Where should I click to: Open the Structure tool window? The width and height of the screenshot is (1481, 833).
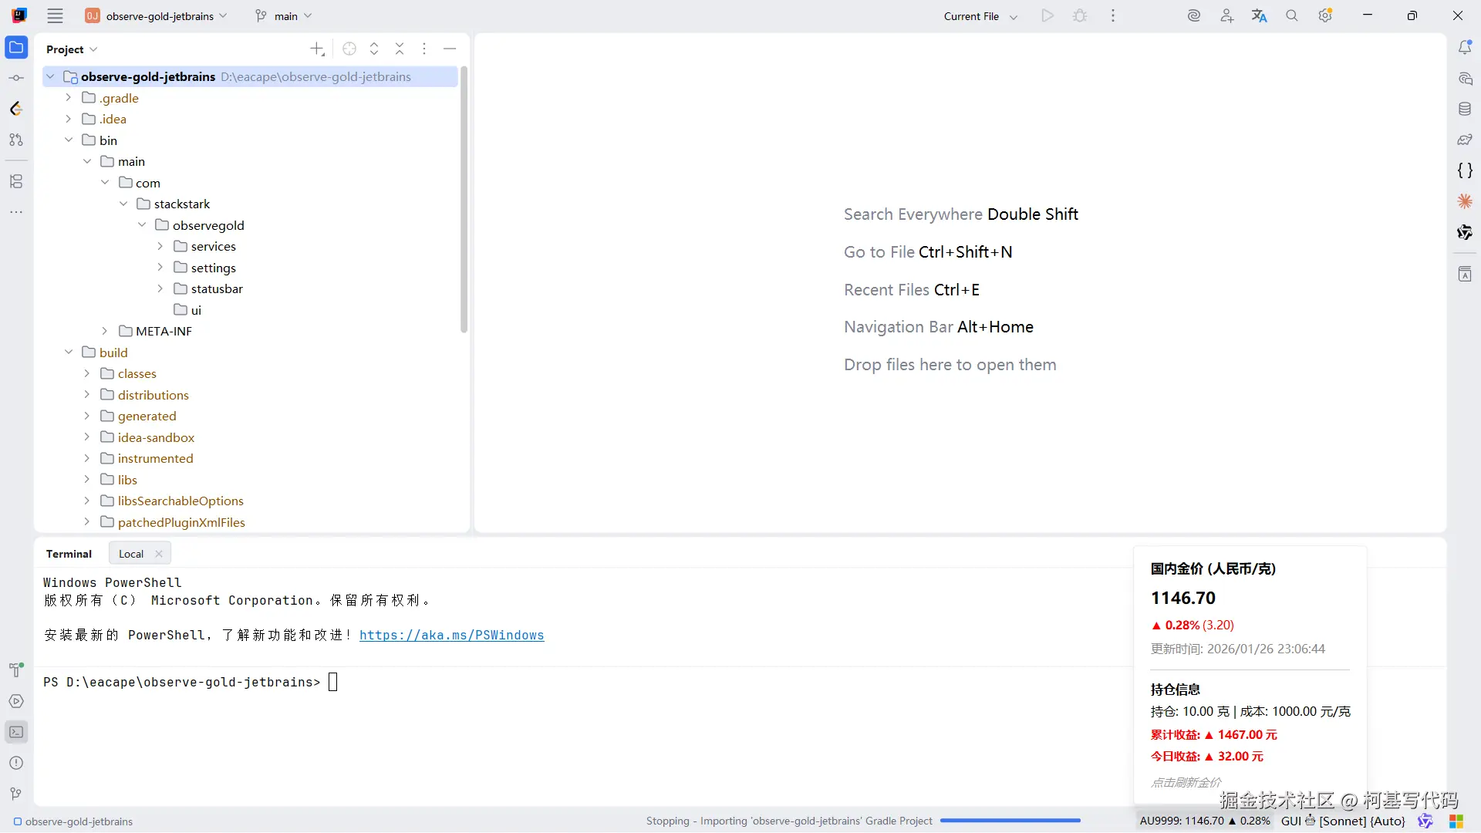[x=16, y=181]
